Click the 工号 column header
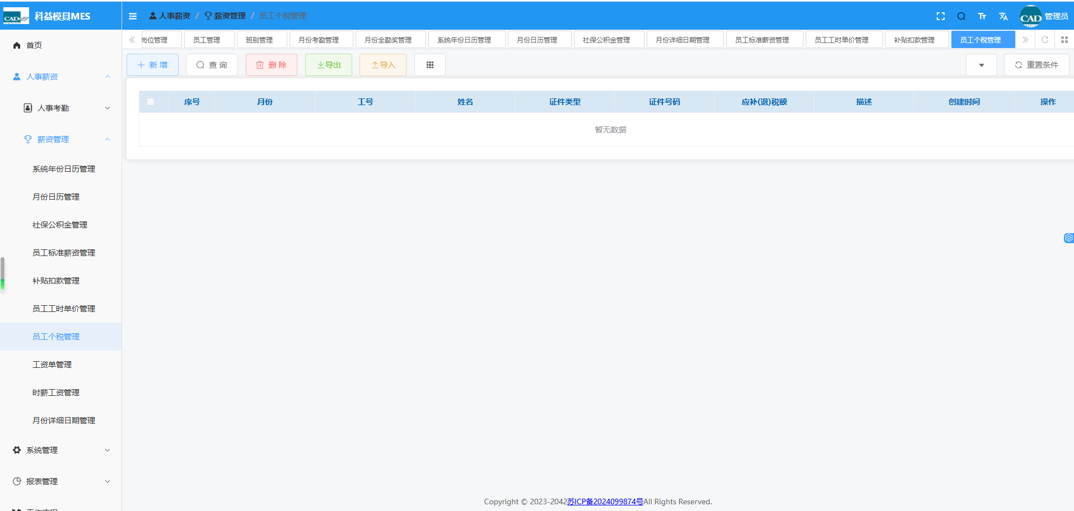Viewport: 1074px width, 511px height. (x=365, y=102)
